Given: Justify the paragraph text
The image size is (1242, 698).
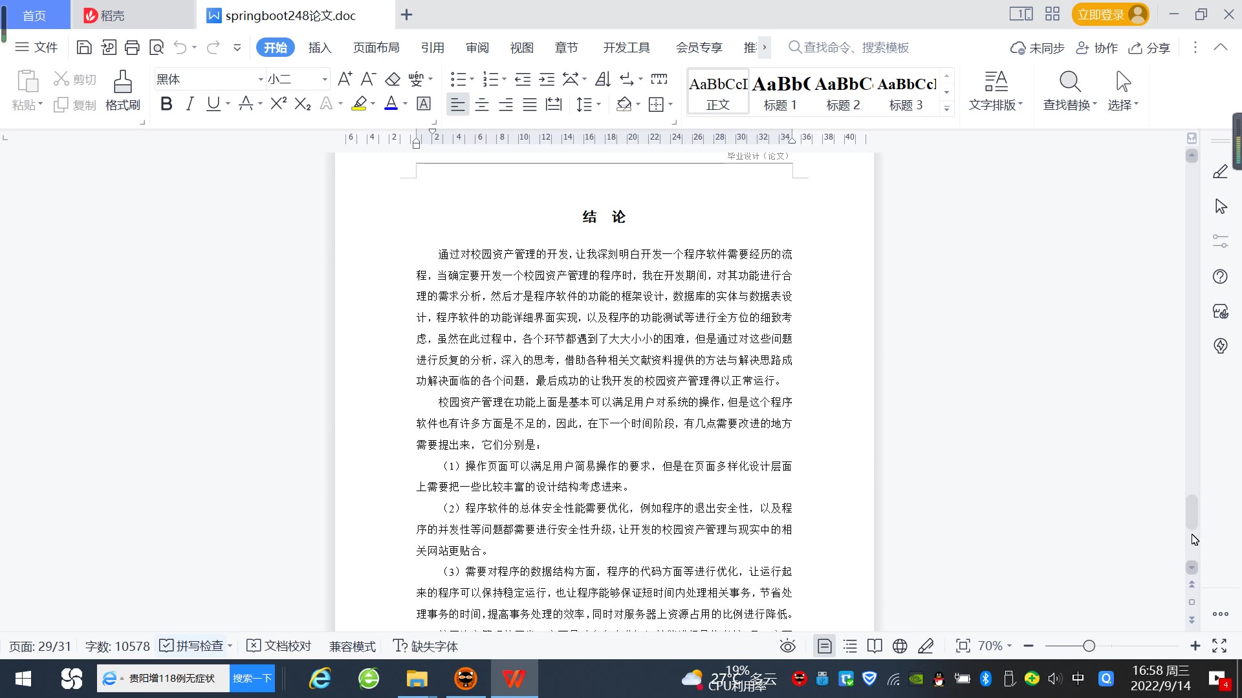Looking at the screenshot, I should 530,104.
